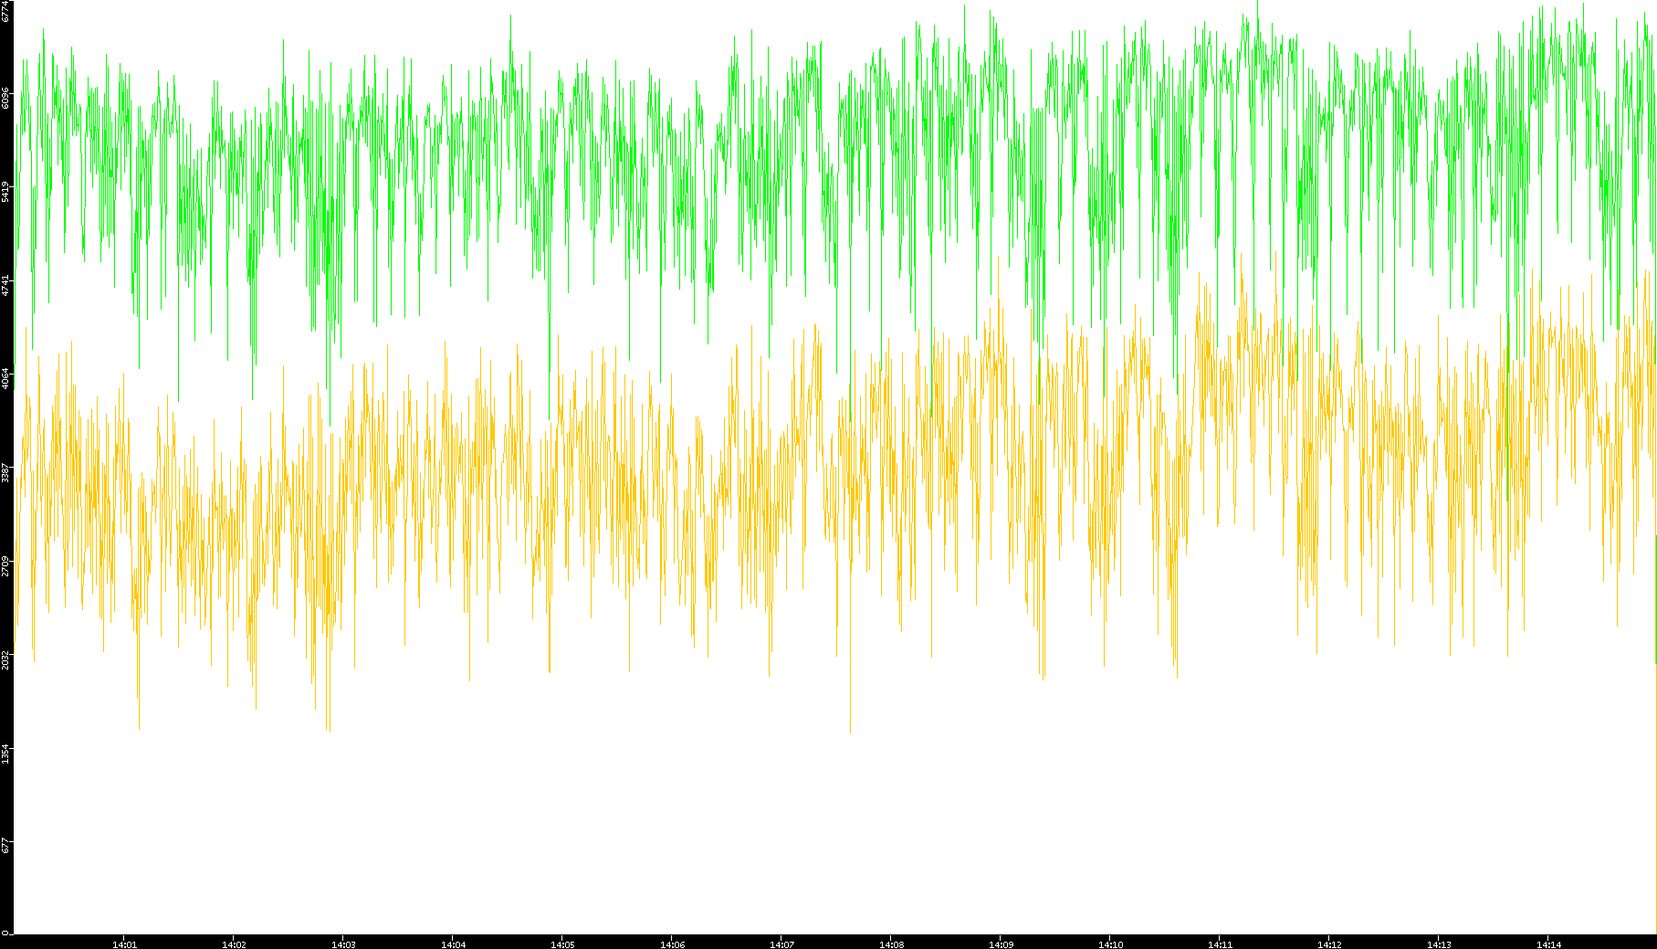This screenshot has width=1657, height=949.
Task: Select the 14:08 time label
Action: (891, 944)
